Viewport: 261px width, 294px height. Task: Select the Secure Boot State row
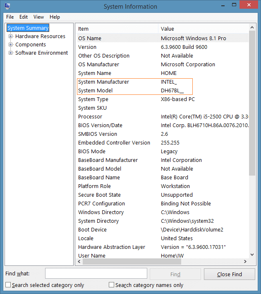[x=163, y=195]
